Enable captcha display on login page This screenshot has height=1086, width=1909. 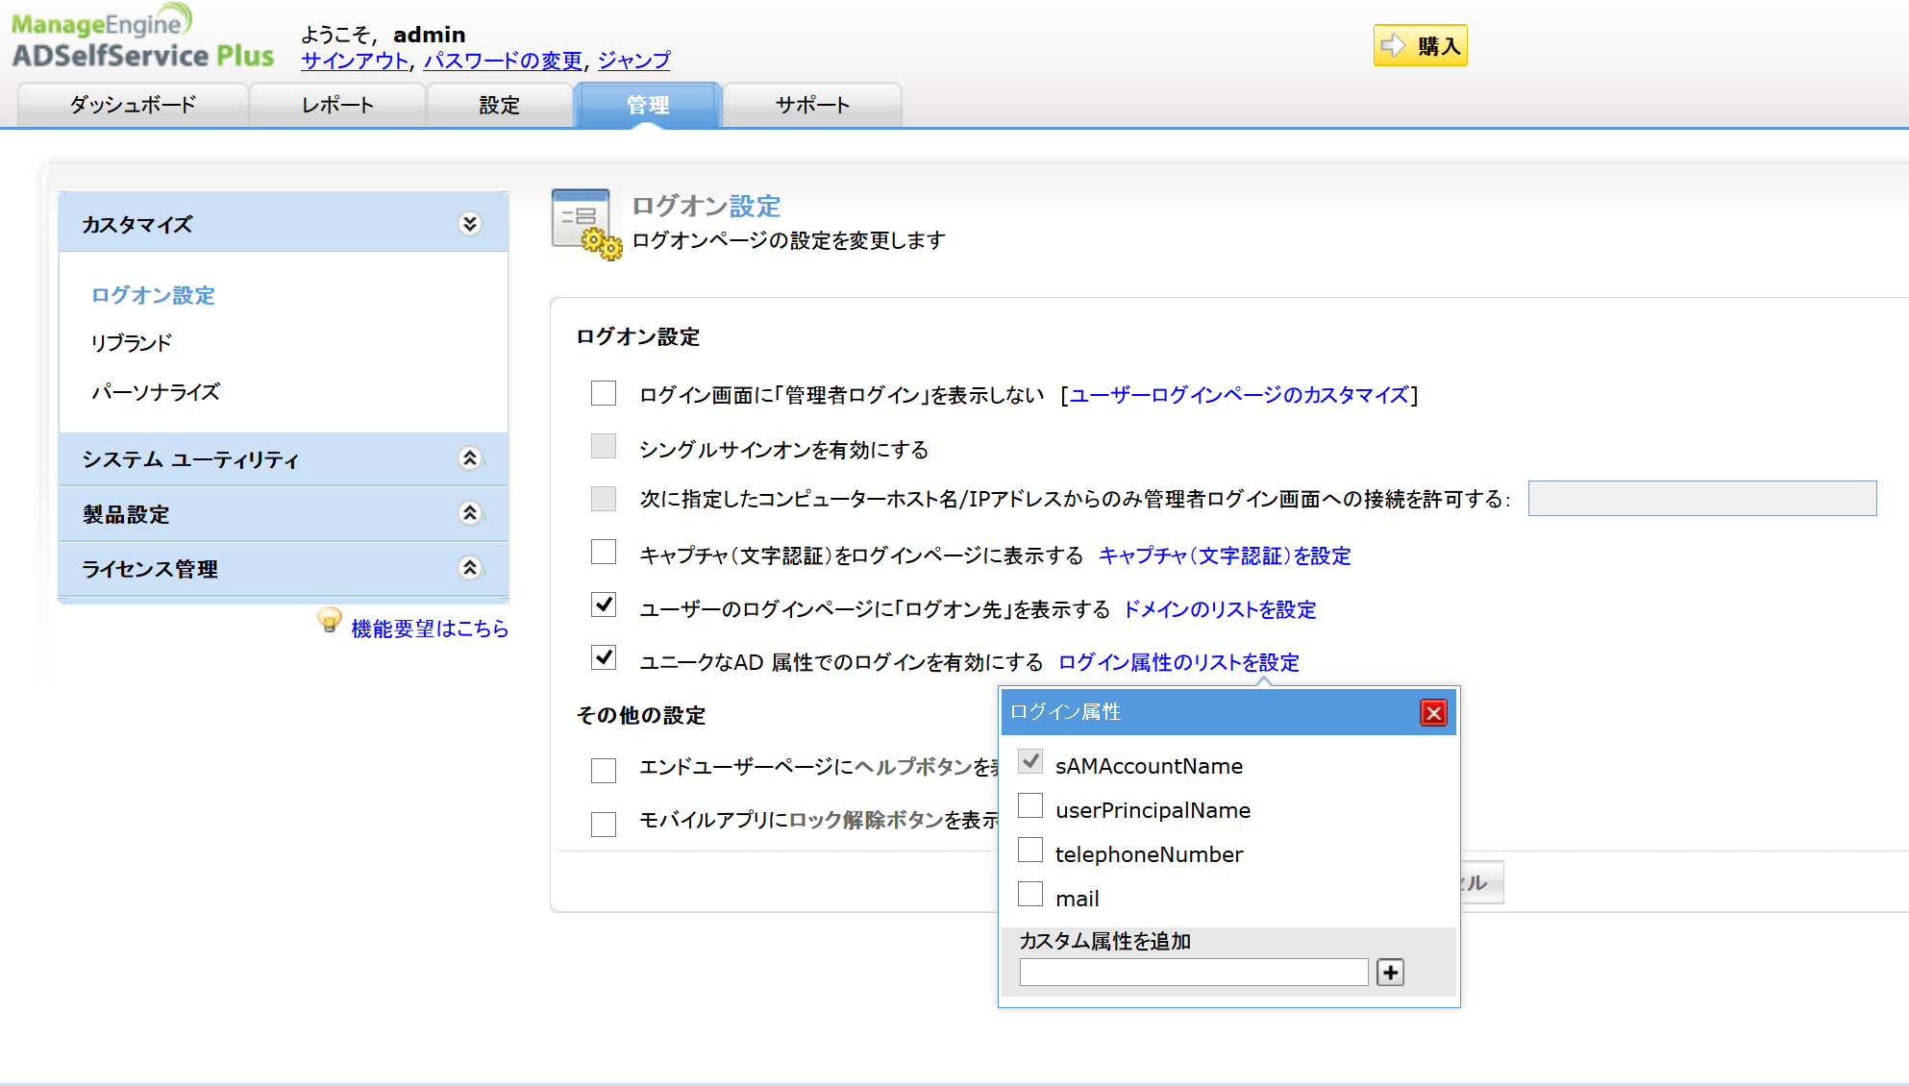[x=604, y=553]
